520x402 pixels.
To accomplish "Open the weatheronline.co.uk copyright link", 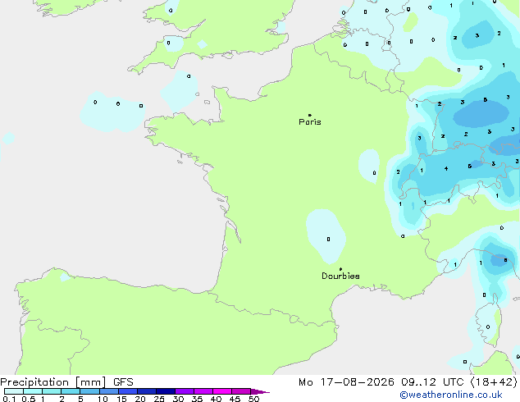I will 451,395.
